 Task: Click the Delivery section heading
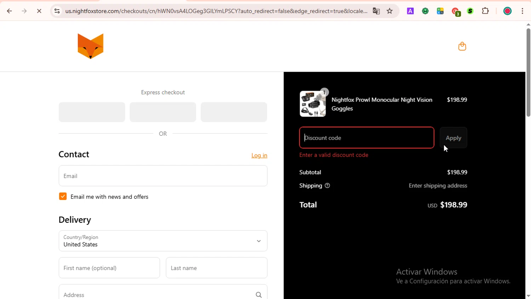pos(75,220)
